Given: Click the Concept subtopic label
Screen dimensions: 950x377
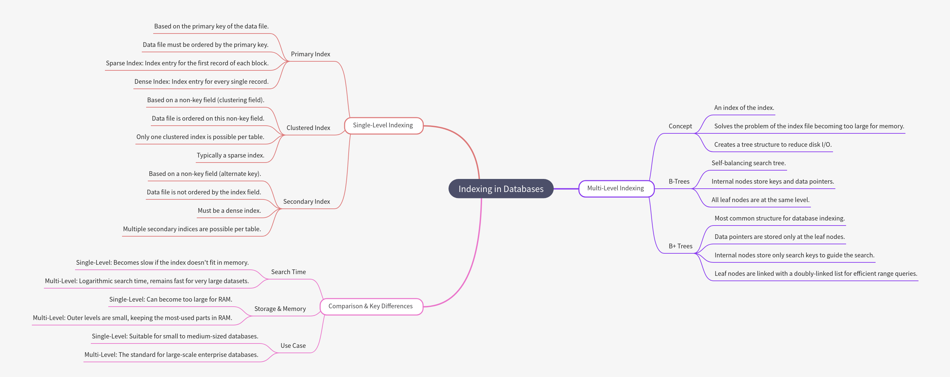Looking at the screenshot, I should (x=680, y=126).
